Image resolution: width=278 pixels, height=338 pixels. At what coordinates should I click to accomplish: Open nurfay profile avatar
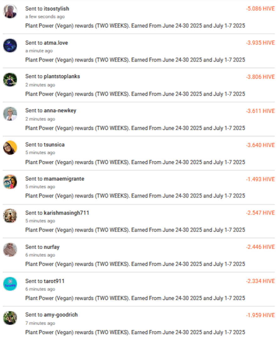(10, 250)
